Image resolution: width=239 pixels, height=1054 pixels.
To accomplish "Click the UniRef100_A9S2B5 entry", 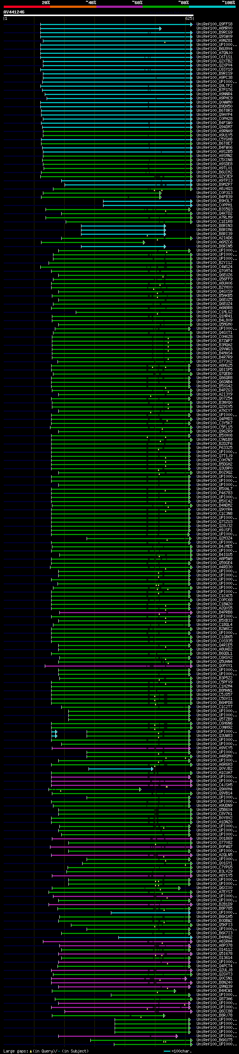I will 214,151.
